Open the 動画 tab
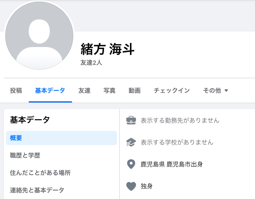The width and height of the screenshot is (255, 199). [134, 90]
